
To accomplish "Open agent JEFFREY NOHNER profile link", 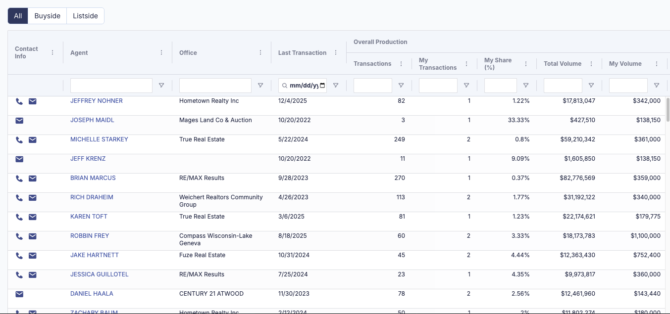I will point(97,101).
